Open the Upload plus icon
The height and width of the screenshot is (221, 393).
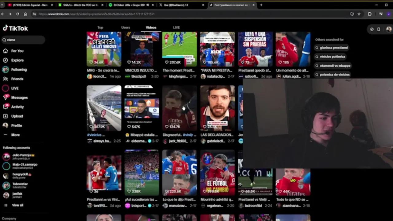click(x=5, y=116)
